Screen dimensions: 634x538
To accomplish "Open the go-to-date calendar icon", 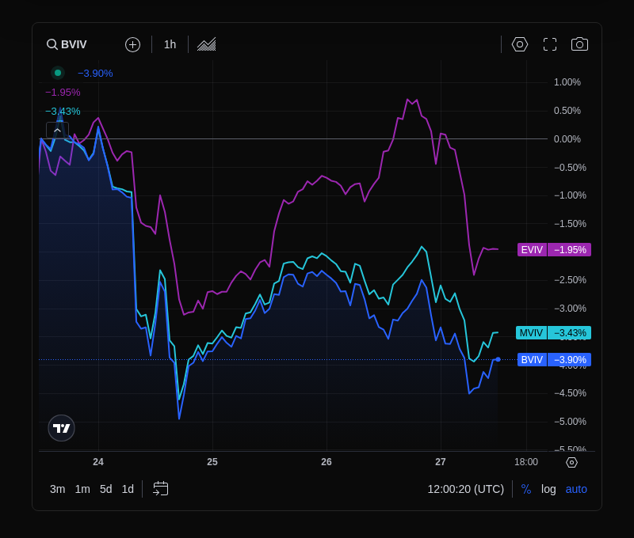I will click(x=161, y=489).
